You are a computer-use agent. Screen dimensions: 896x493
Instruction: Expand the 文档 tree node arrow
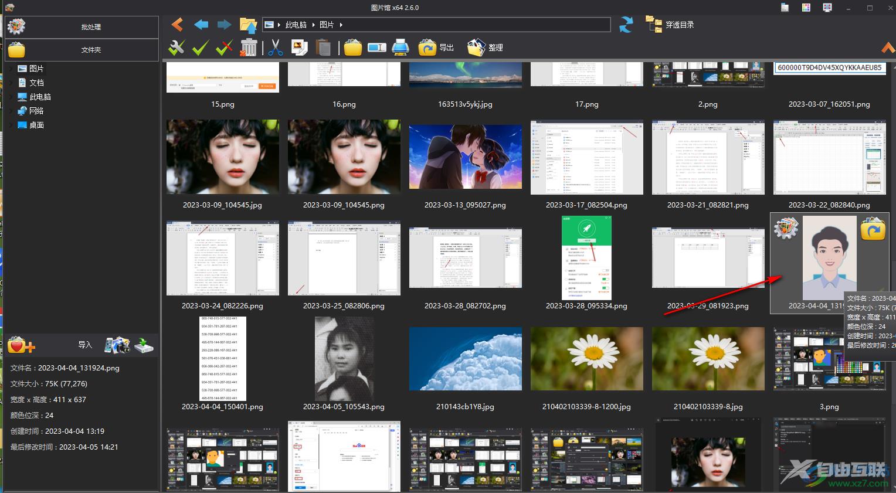(11, 83)
